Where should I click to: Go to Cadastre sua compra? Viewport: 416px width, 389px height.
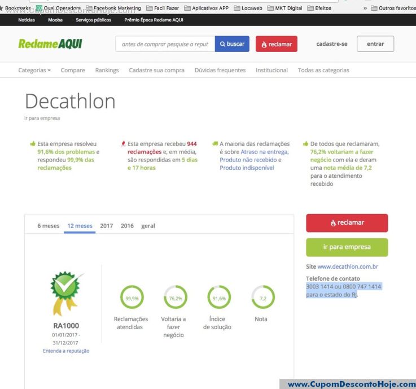(x=156, y=71)
